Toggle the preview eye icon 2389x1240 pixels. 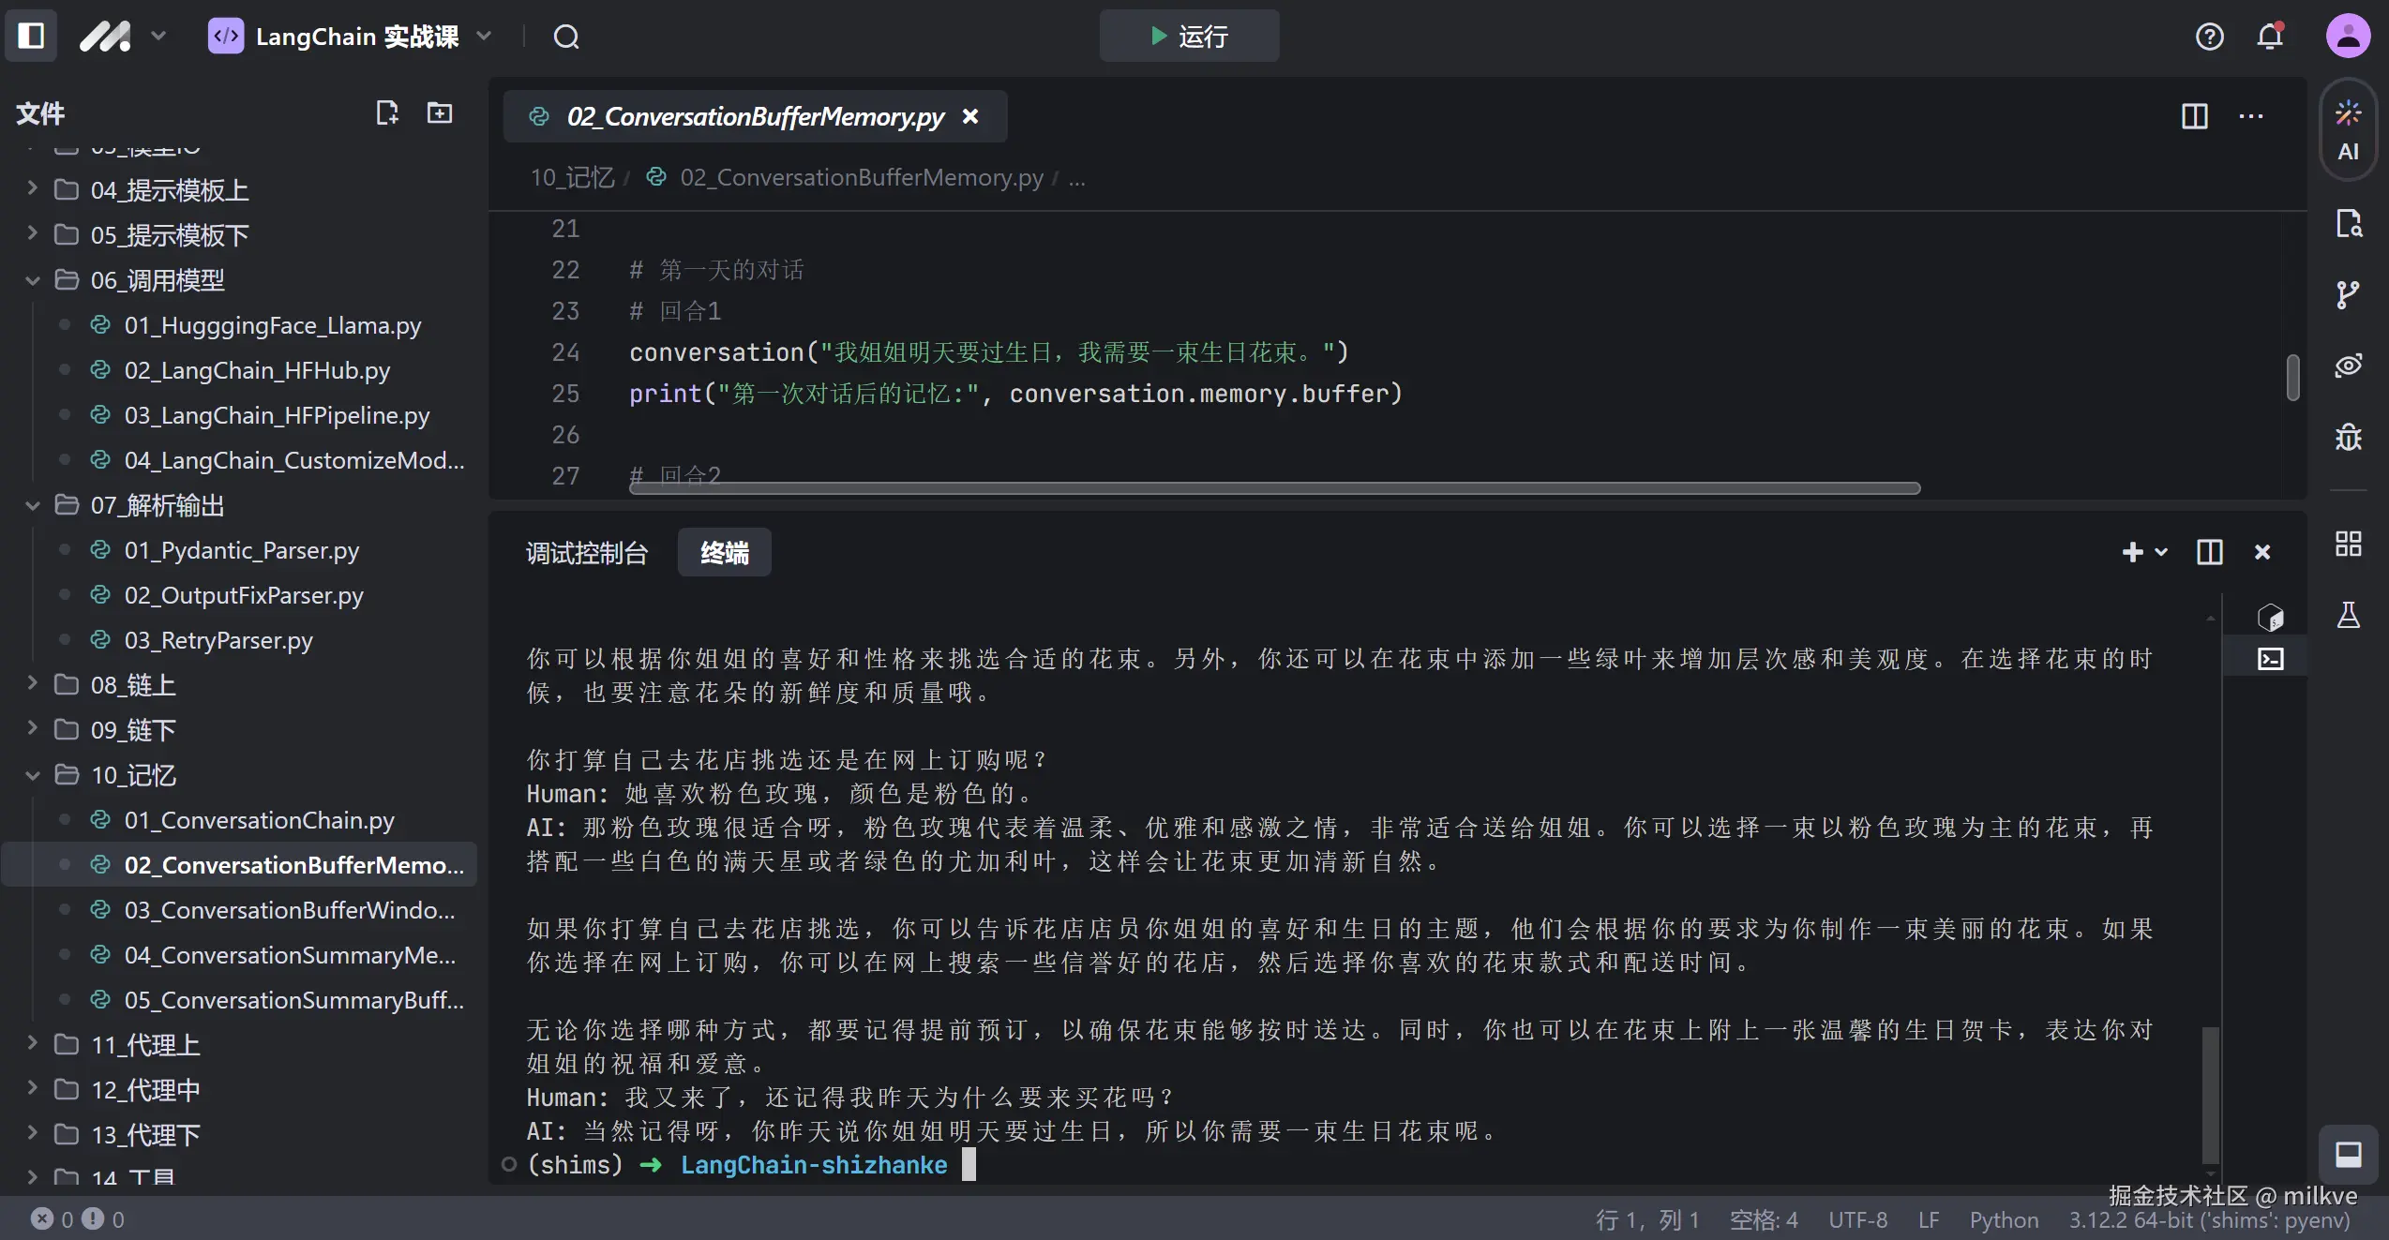(x=2348, y=366)
